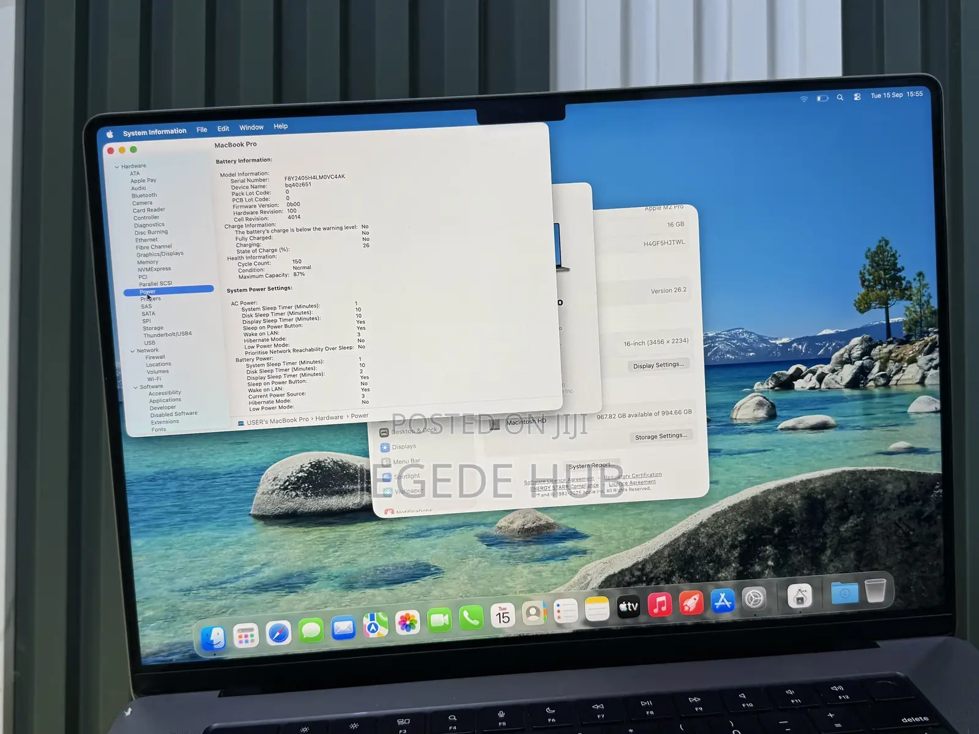Open the Edit menu
This screenshot has width=979, height=734.
[x=223, y=128]
